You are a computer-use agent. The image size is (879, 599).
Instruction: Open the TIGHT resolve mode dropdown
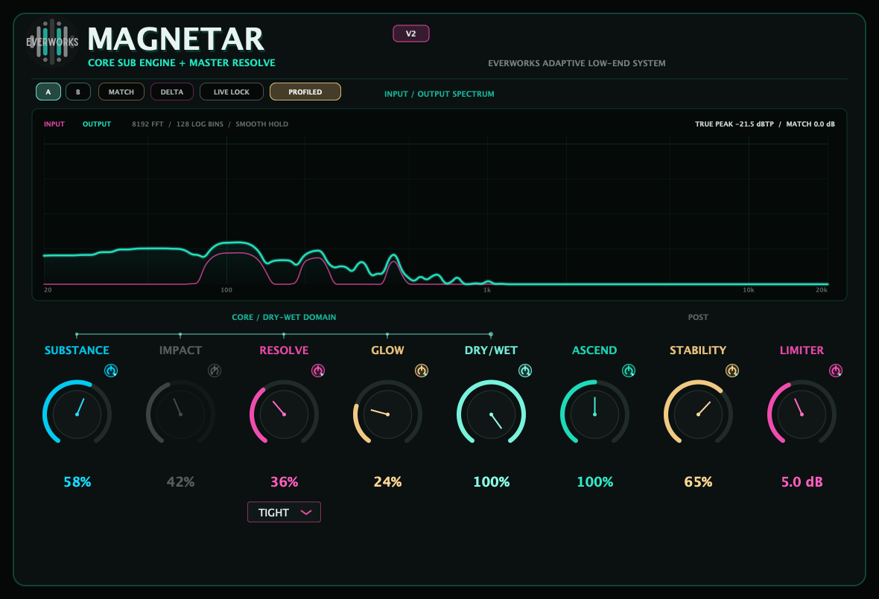285,512
